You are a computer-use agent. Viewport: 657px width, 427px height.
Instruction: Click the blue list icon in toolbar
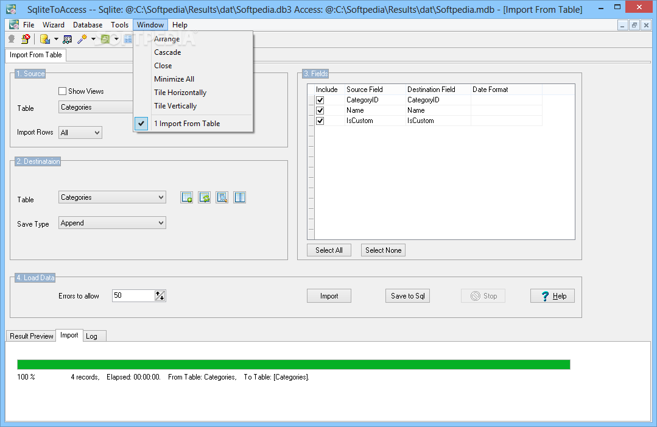(128, 39)
